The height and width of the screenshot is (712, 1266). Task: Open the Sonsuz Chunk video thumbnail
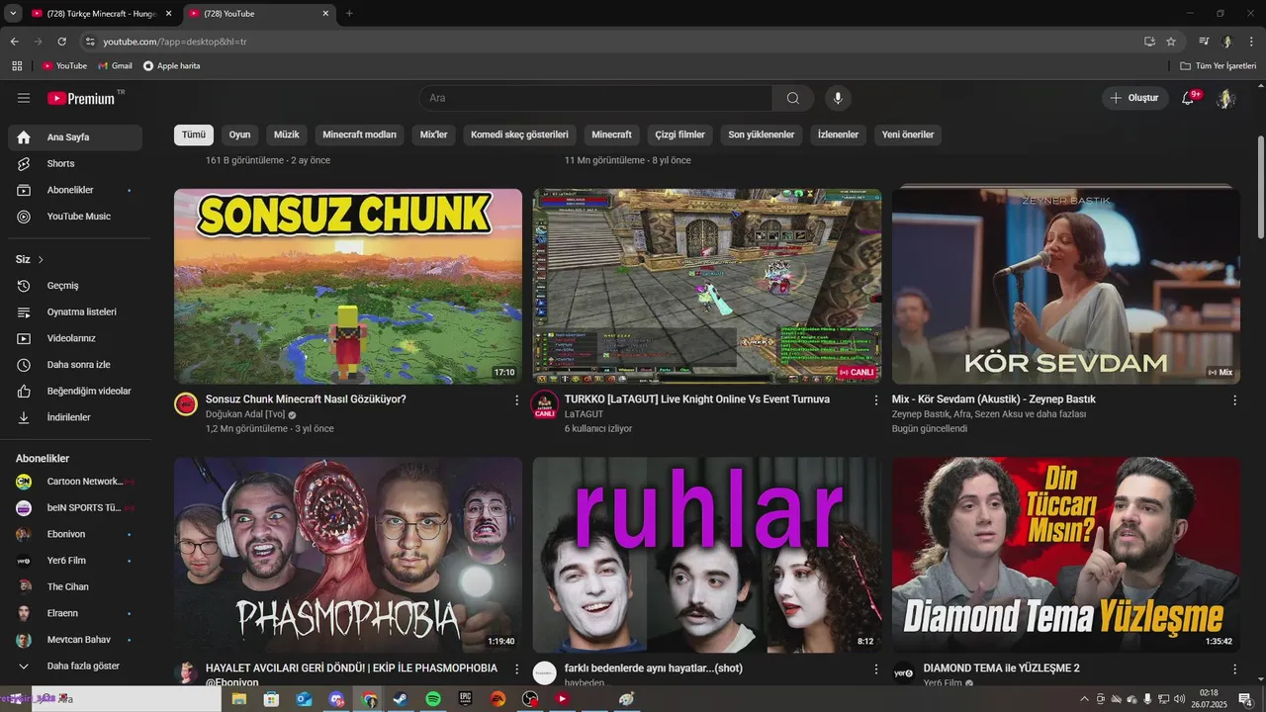point(348,286)
